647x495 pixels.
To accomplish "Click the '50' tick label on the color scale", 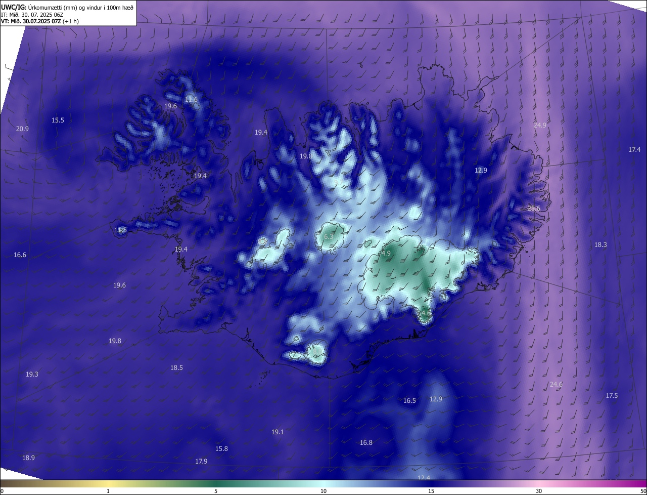I will point(643,491).
